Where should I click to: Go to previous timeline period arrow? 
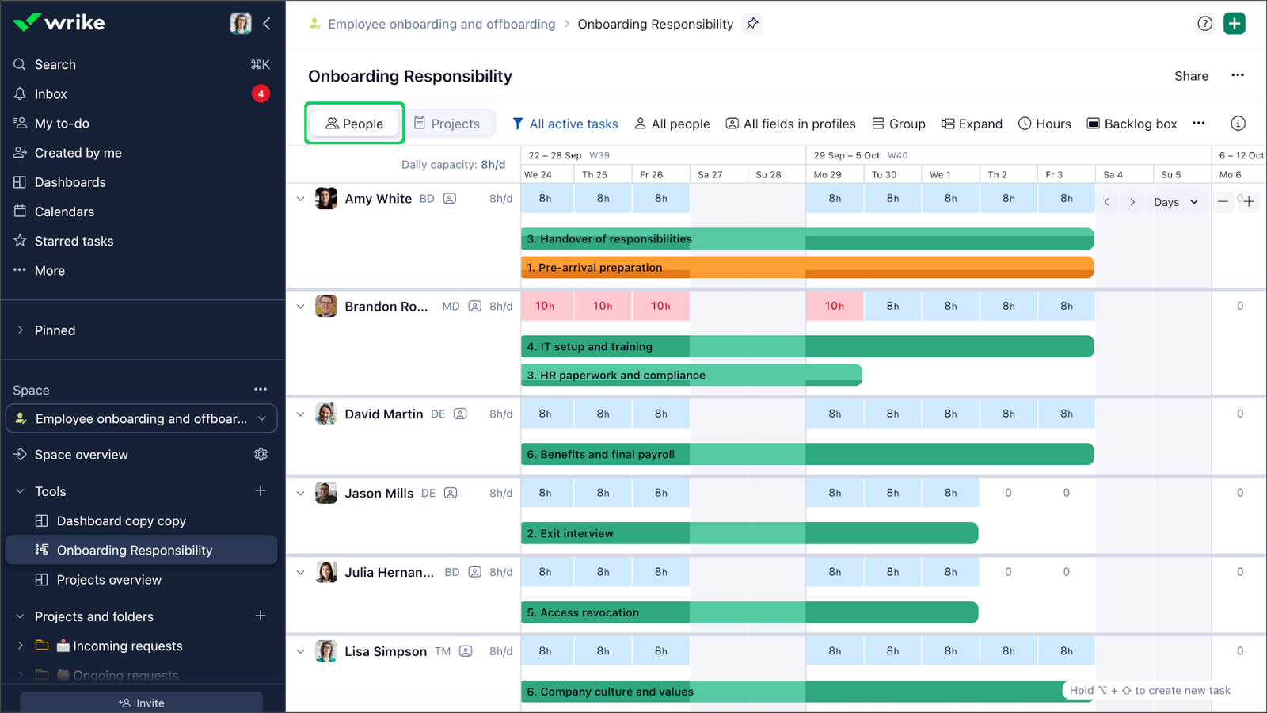pos(1106,202)
